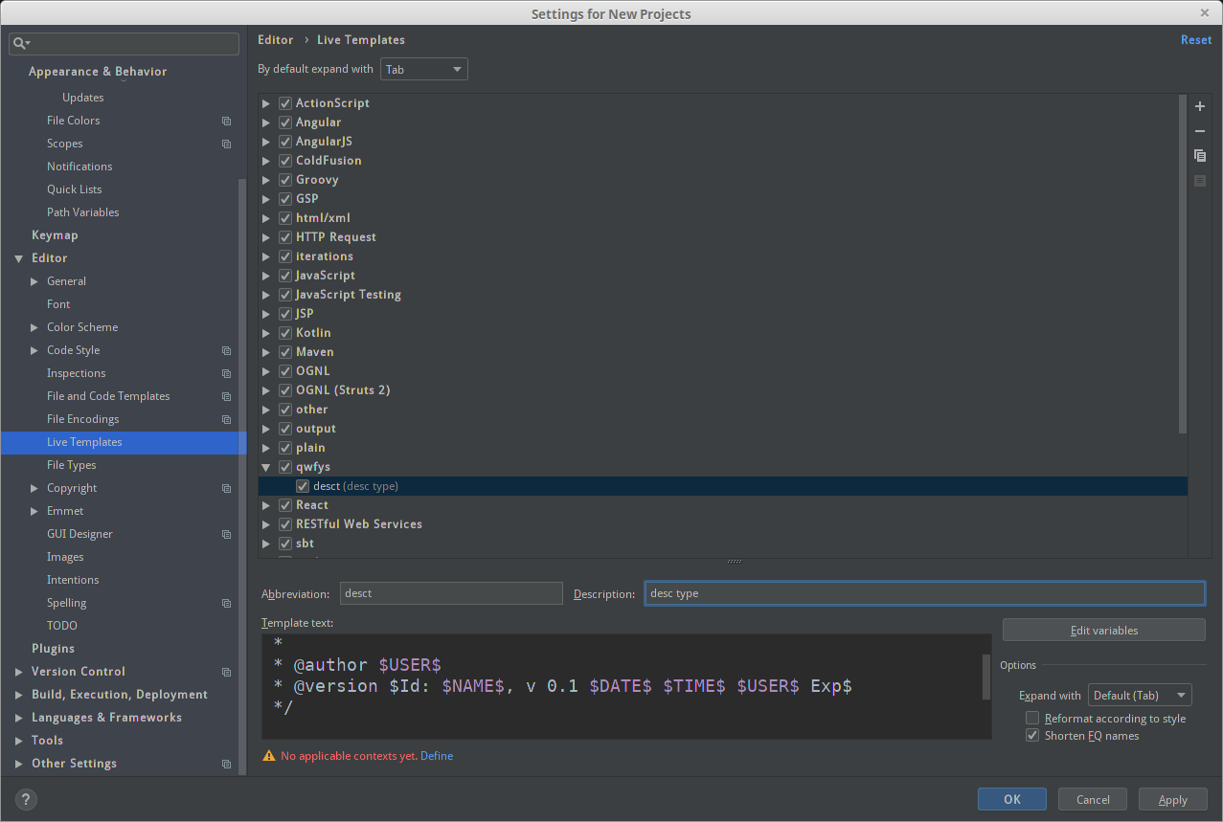Disable Shorten FQ names option
1223x822 pixels.
pyautogui.click(x=1032, y=735)
